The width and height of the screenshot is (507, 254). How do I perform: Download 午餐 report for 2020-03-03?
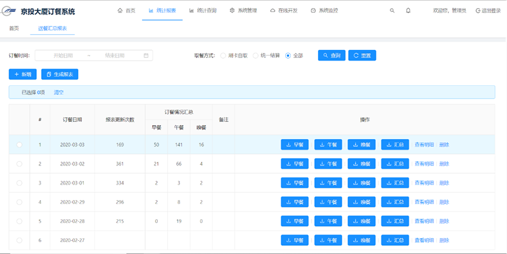coord(328,145)
